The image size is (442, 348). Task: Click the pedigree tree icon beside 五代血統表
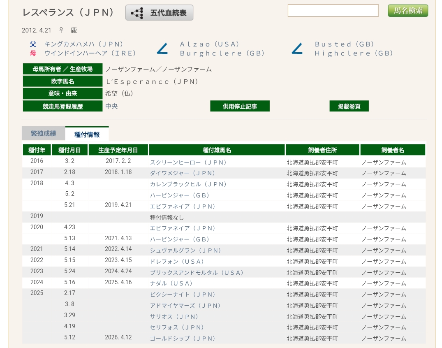[x=137, y=13]
